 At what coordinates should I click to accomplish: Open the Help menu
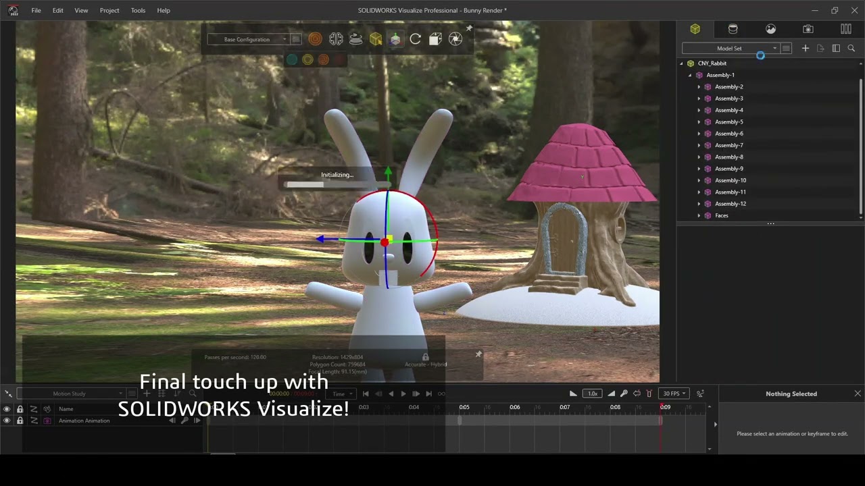pyautogui.click(x=164, y=10)
